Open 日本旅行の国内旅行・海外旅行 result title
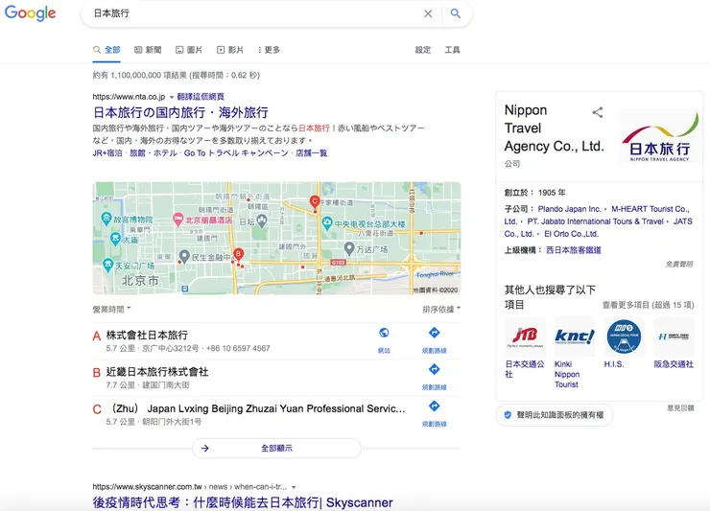This screenshot has width=710, height=511. tap(180, 112)
